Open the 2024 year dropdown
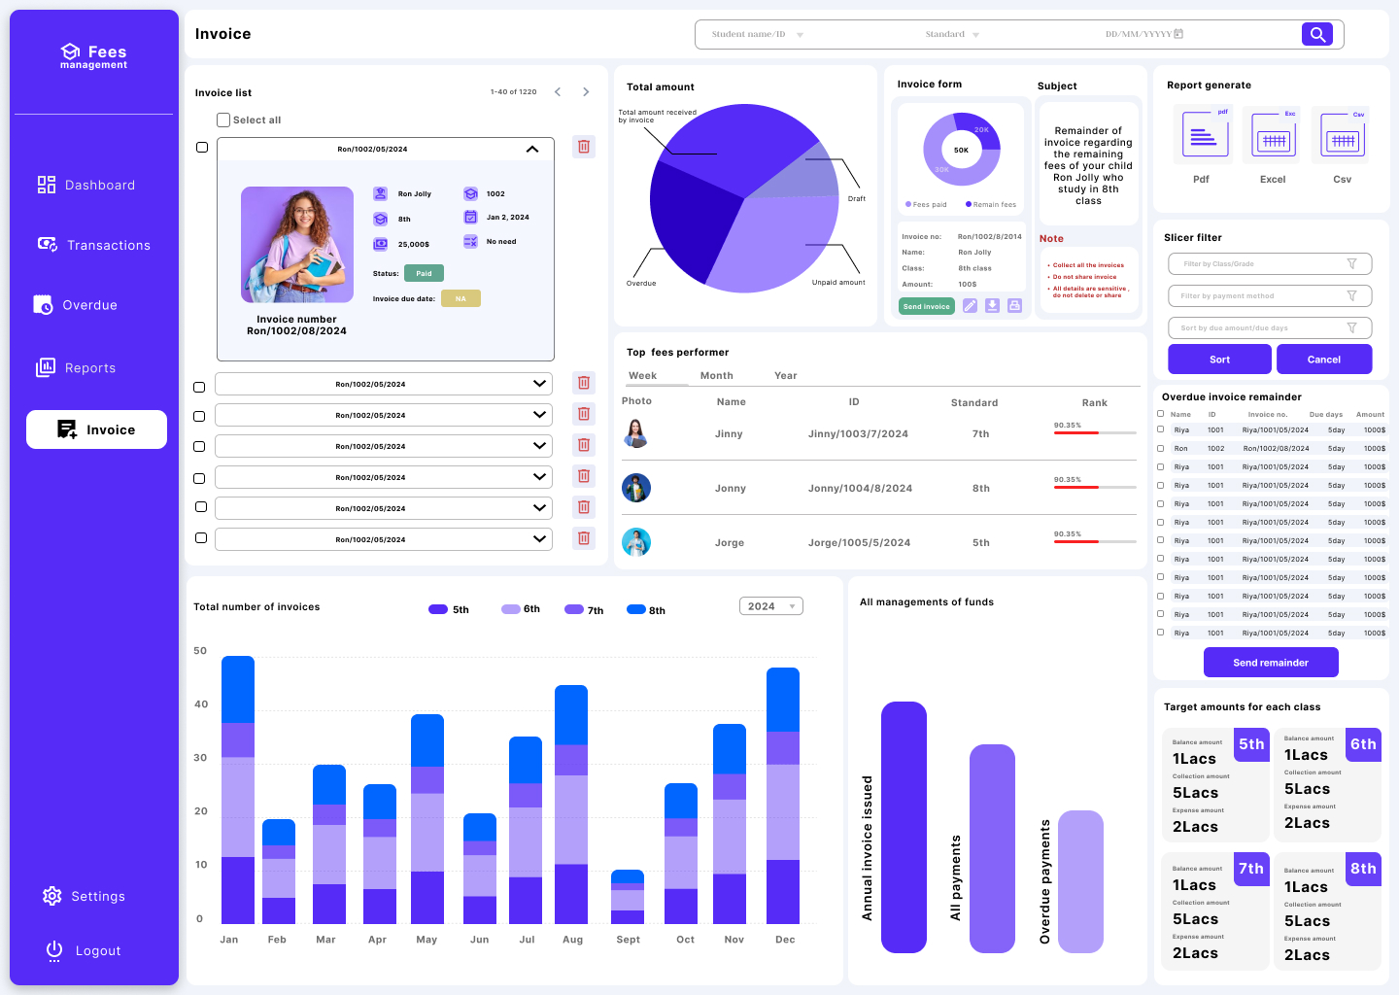This screenshot has width=1399, height=995. pyautogui.click(x=771, y=606)
